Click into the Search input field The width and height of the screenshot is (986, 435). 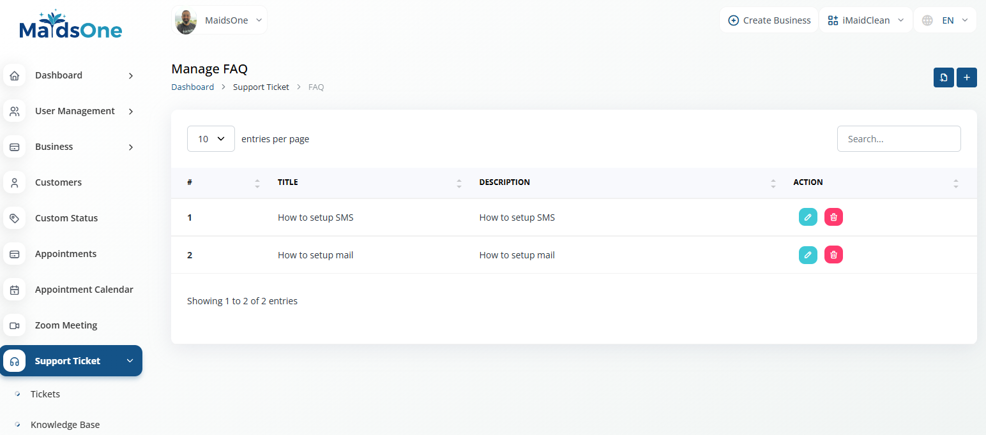pyautogui.click(x=899, y=139)
